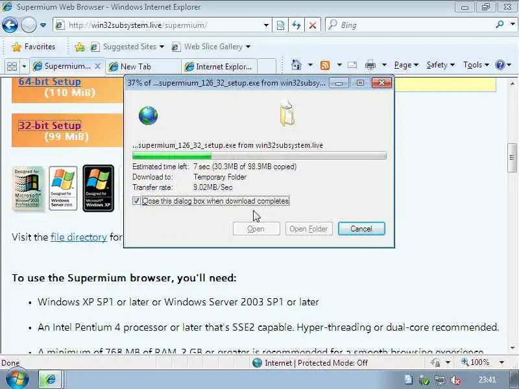The image size is (519, 389).
Task: Open Web Slice Gallery in favorites bar
Action: click(x=211, y=47)
